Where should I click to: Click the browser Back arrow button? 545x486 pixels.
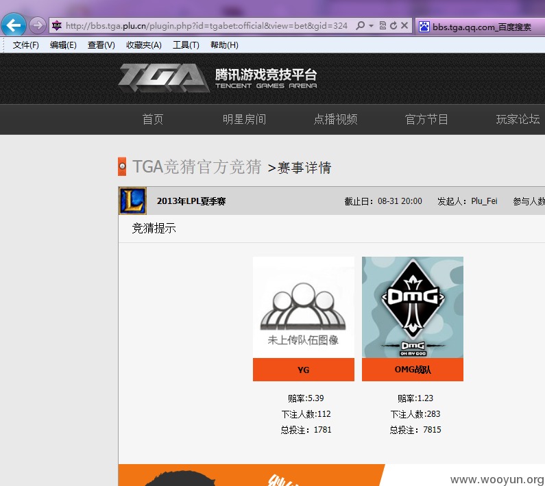pyautogui.click(x=14, y=25)
